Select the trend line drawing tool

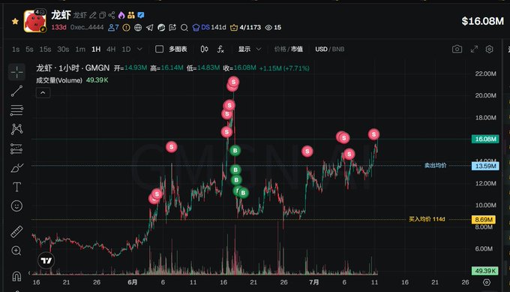point(16,91)
